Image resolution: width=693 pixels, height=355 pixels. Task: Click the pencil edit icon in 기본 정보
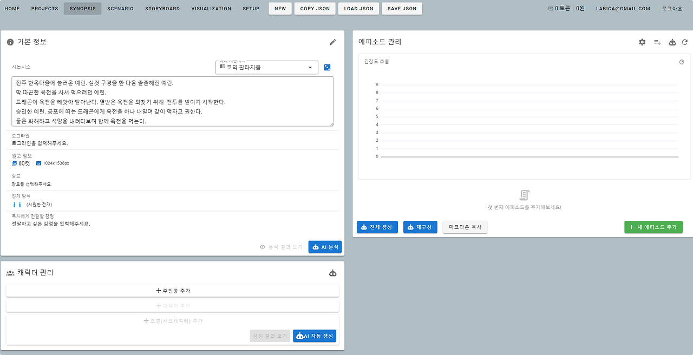click(x=332, y=42)
